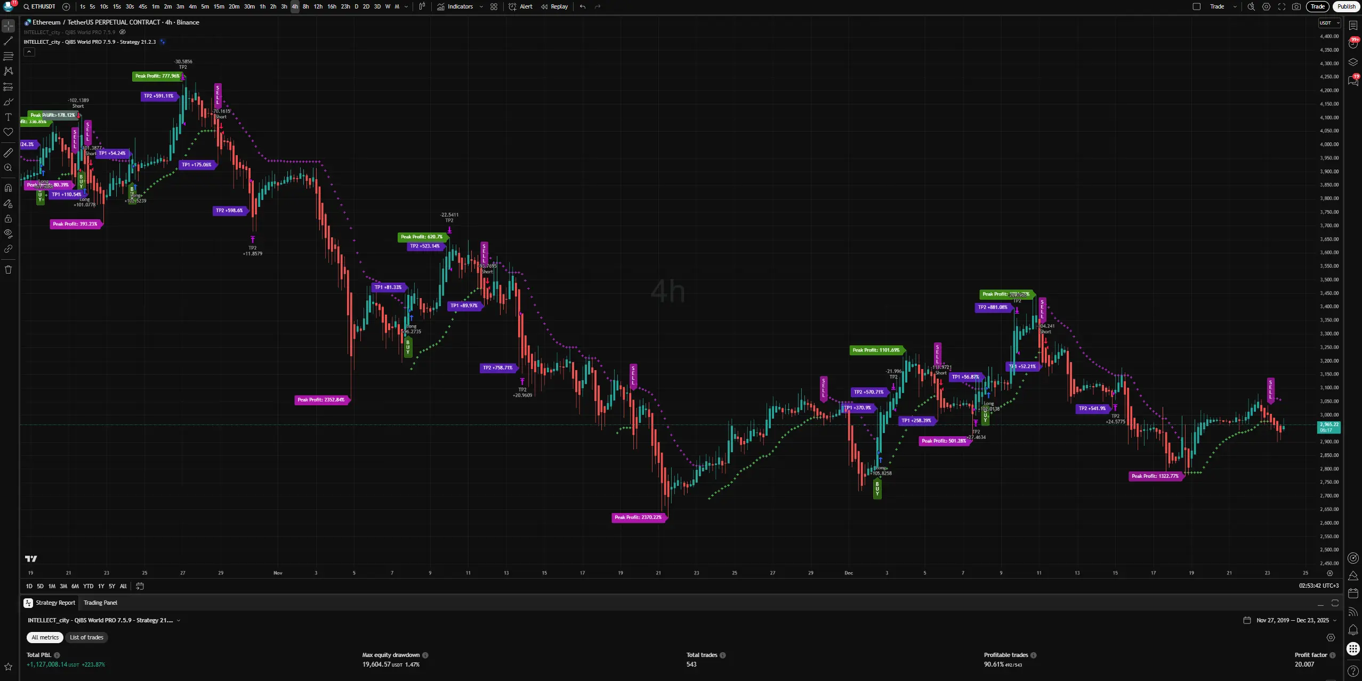Viewport: 1362px width, 681px height.
Task: Select the ruler measure tool
Action: [x=8, y=153]
